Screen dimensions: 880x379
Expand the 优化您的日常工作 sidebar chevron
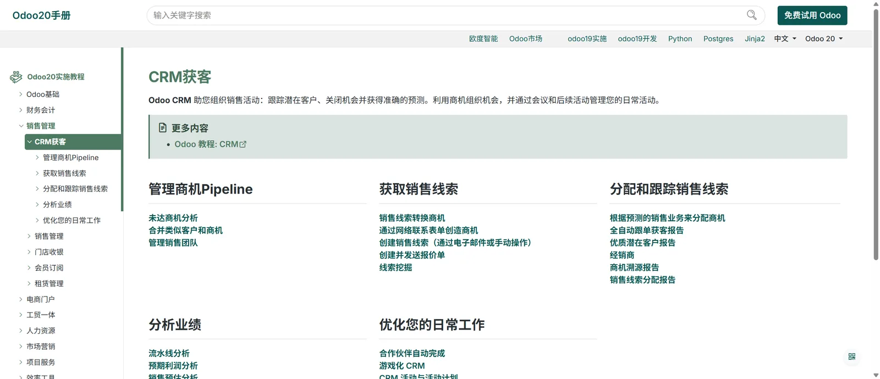(x=37, y=221)
